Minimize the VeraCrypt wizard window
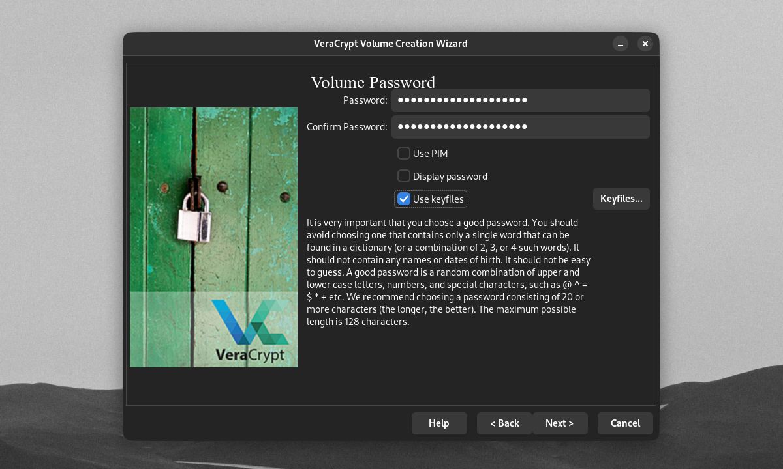783x469 pixels. click(x=621, y=44)
